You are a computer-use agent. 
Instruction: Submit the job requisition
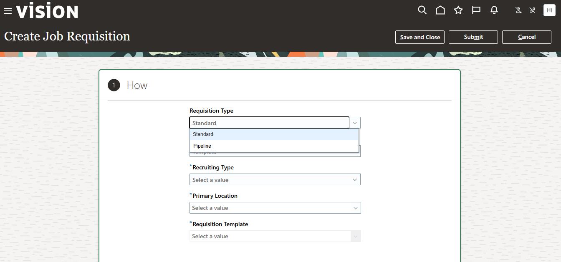[473, 37]
